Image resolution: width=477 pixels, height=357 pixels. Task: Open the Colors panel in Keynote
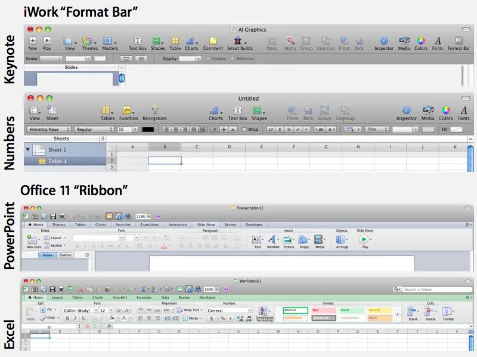click(x=421, y=40)
